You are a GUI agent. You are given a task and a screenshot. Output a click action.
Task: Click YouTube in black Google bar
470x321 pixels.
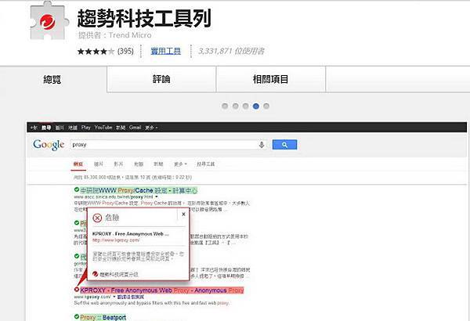pos(103,128)
